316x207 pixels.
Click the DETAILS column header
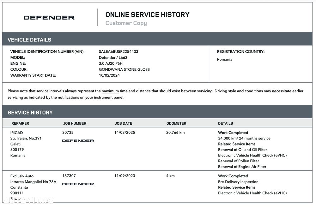(x=226, y=123)
